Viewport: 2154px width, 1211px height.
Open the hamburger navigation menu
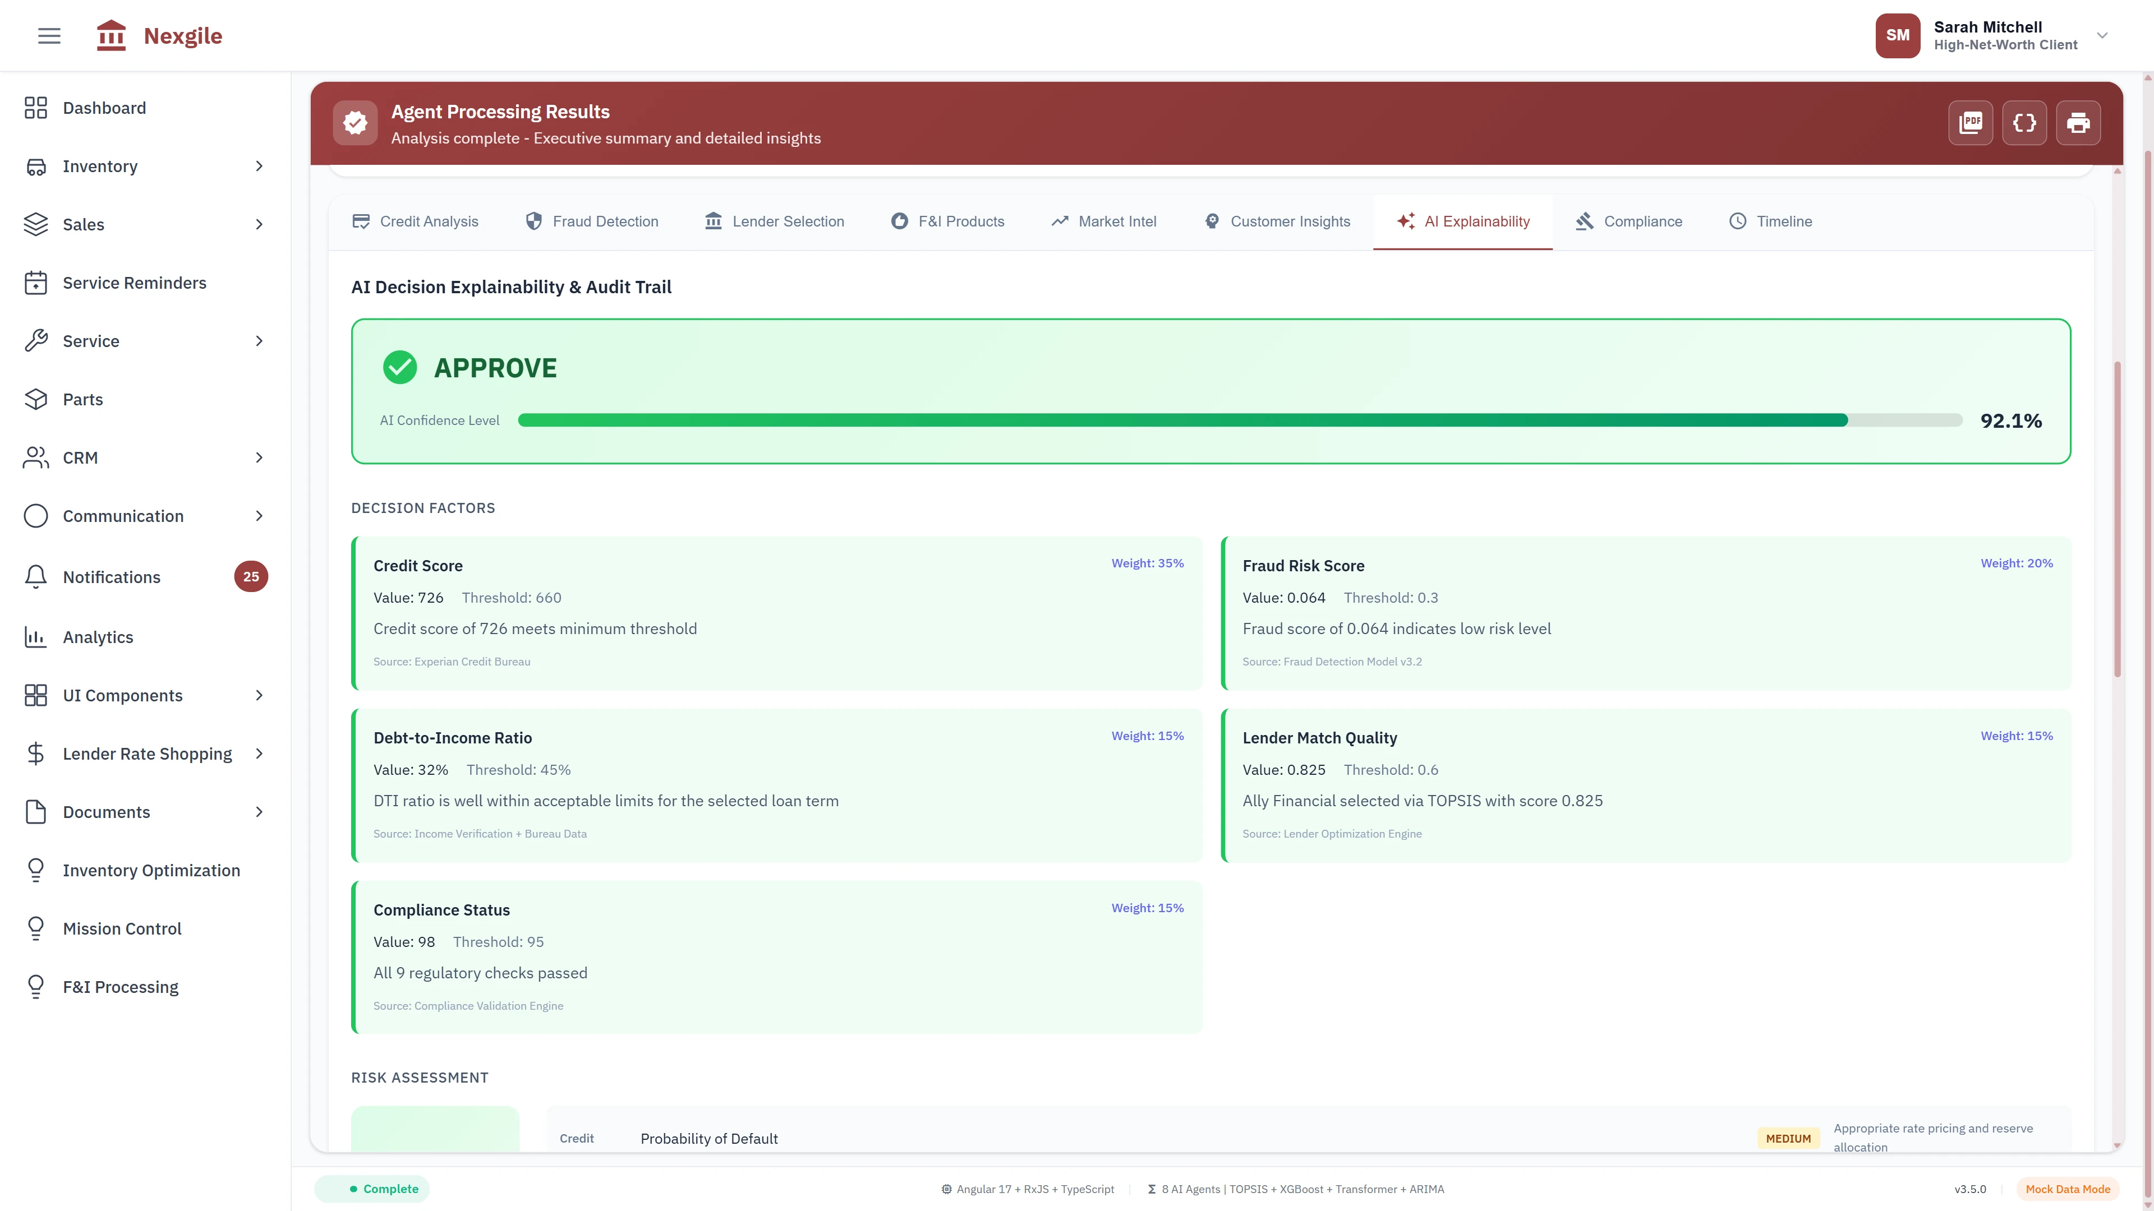[48, 35]
